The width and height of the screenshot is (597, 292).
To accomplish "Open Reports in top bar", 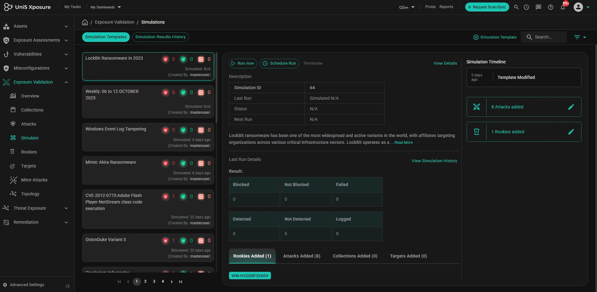I will click(446, 7).
